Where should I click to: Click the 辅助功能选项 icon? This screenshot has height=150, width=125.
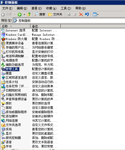(x=3, y=65)
